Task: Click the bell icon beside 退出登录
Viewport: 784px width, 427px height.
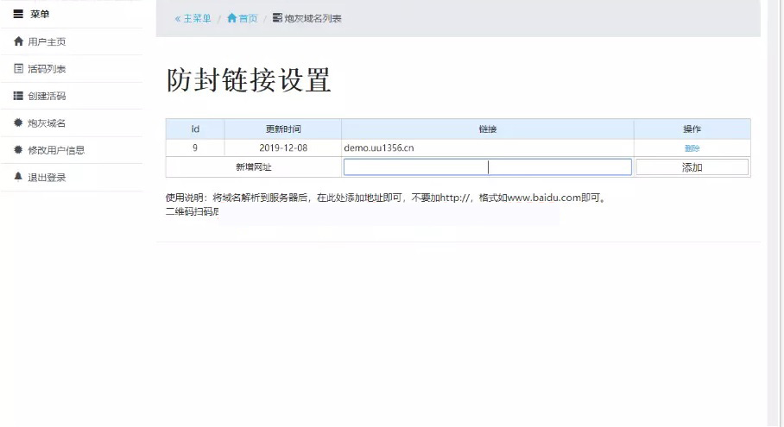Action: [x=18, y=177]
